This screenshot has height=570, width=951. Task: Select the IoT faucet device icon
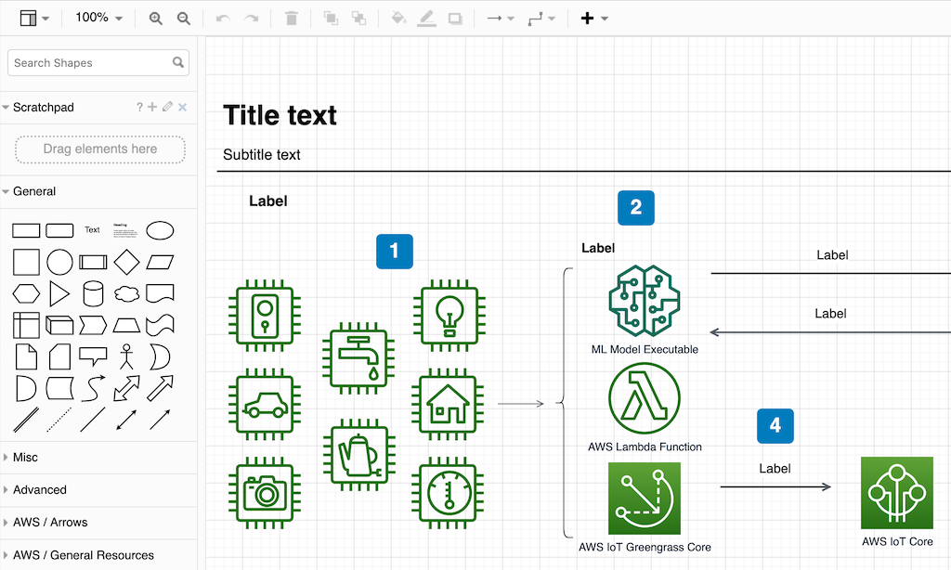(358, 358)
